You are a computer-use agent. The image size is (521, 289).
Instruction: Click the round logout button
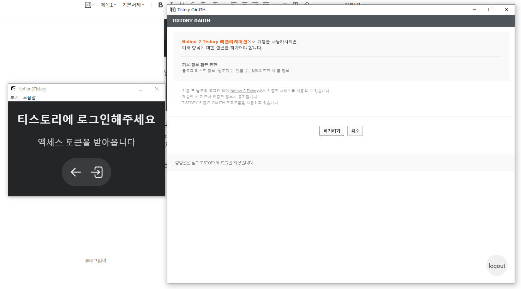pos(497,266)
